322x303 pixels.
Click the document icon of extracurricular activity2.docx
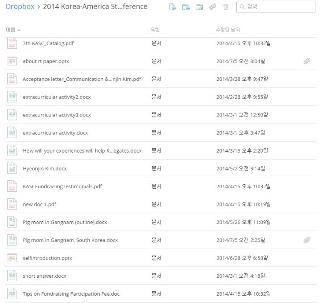[12, 97]
